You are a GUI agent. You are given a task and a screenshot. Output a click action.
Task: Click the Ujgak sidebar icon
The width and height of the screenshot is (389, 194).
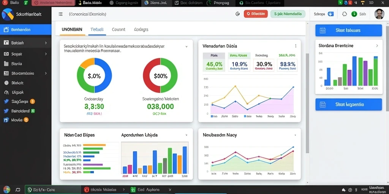[x=7, y=92]
